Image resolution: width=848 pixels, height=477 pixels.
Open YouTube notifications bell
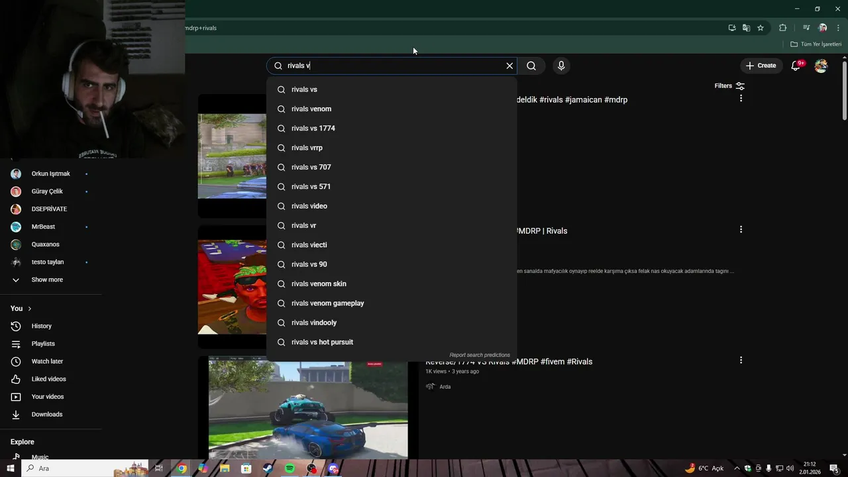tap(797, 66)
